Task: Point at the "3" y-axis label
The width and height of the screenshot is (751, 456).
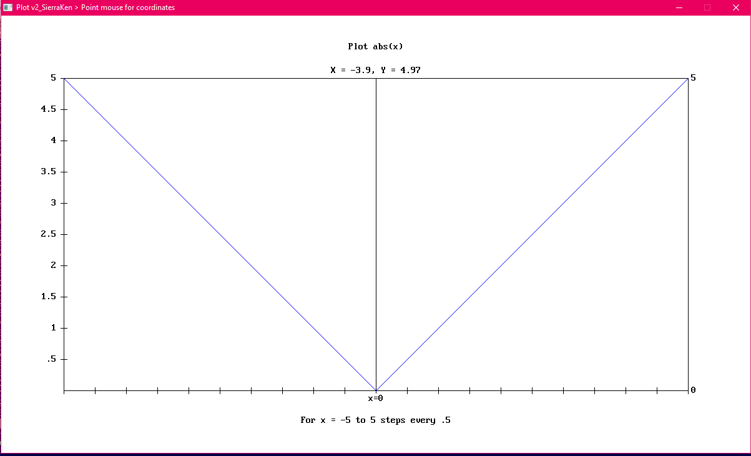Action: [x=54, y=203]
